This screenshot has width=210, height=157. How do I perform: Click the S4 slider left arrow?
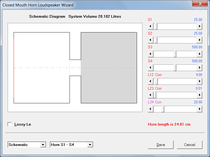coord(151,68)
